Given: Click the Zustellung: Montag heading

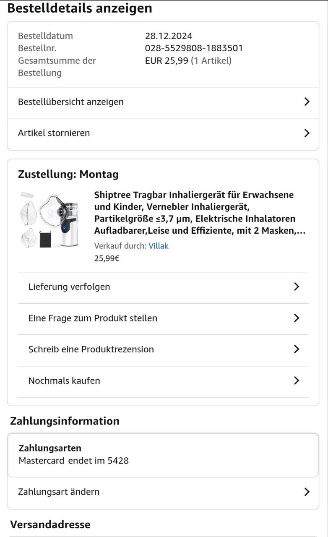Looking at the screenshot, I should [x=68, y=175].
